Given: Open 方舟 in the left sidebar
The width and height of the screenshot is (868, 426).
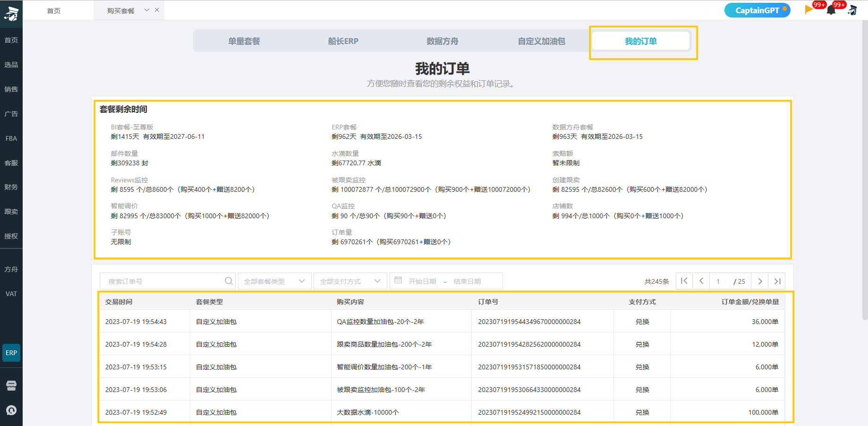Looking at the screenshot, I should click(x=11, y=269).
